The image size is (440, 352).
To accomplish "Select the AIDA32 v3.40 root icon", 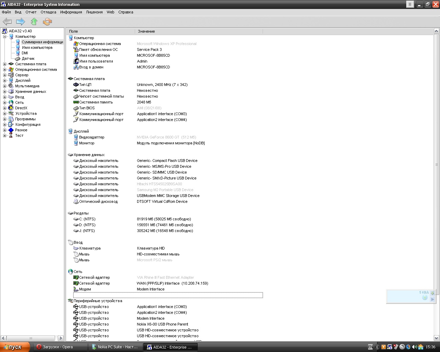I will point(4,31).
